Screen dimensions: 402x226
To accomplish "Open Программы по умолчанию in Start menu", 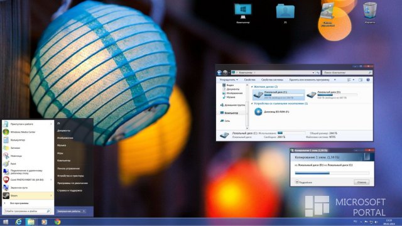I will (73, 183).
